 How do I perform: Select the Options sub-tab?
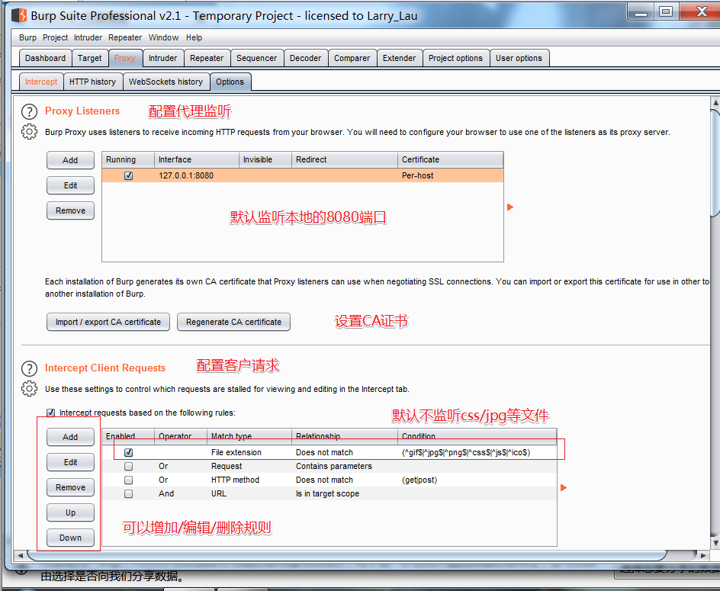pos(230,82)
